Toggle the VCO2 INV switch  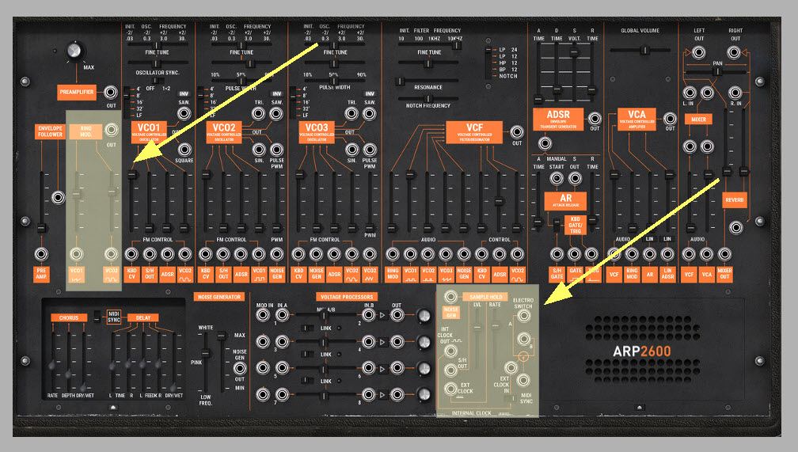tap(276, 94)
